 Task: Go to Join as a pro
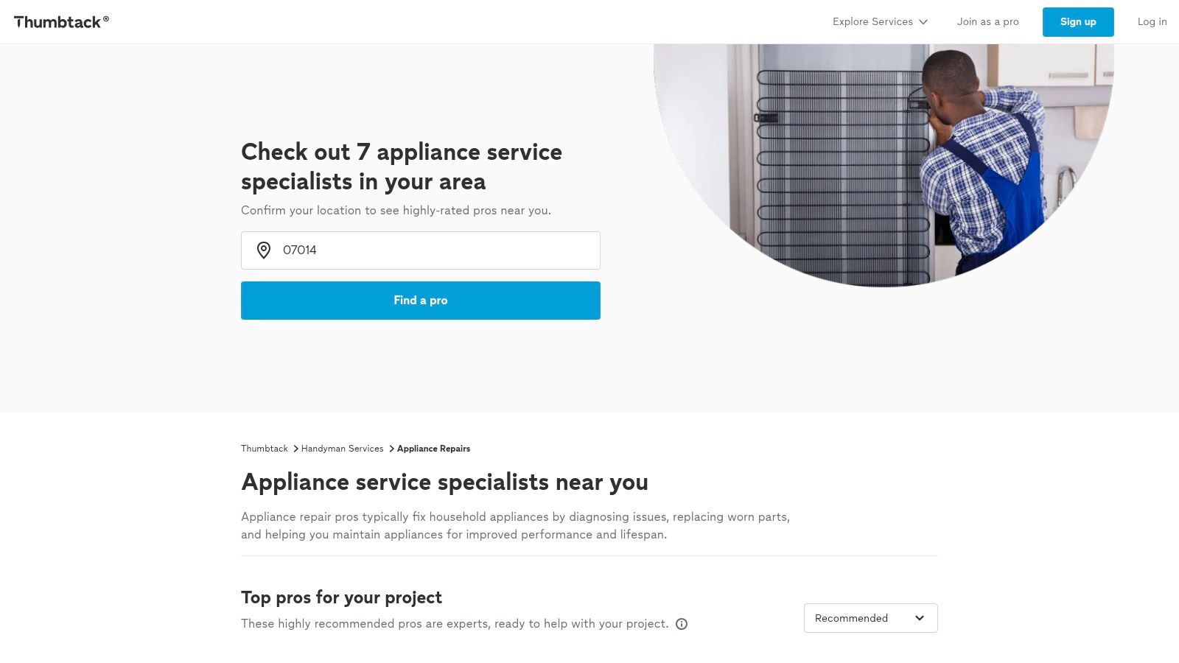coord(987,22)
